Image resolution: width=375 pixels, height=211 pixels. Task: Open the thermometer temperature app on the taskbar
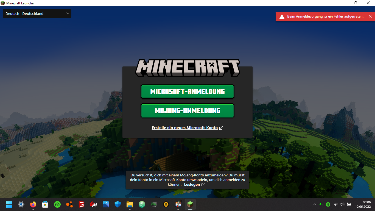(178, 204)
